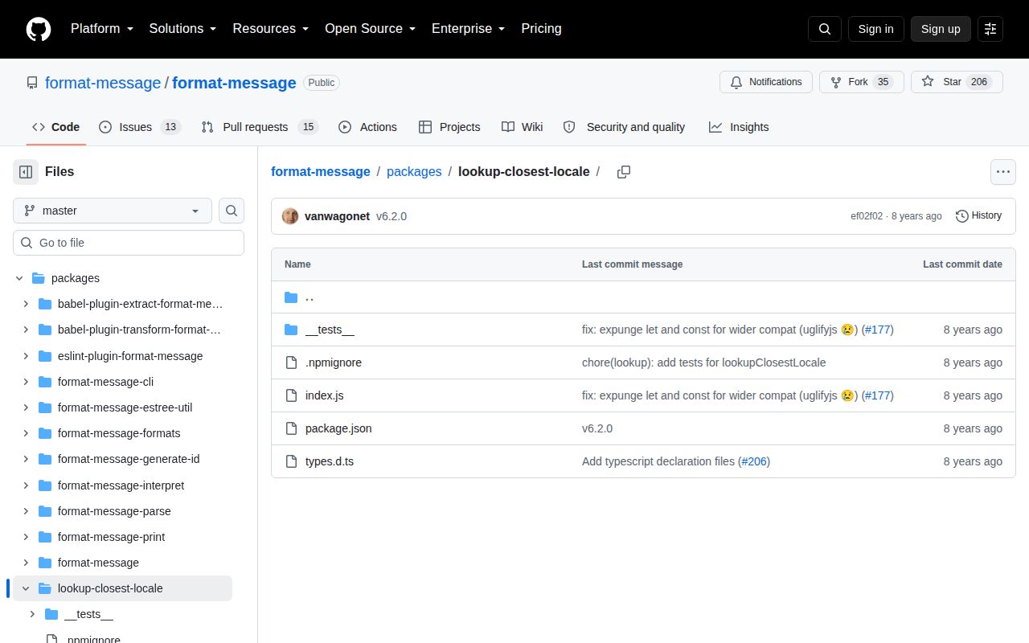
Task: Click the __tests__ folder icon in file table
Action: point(291,330)
